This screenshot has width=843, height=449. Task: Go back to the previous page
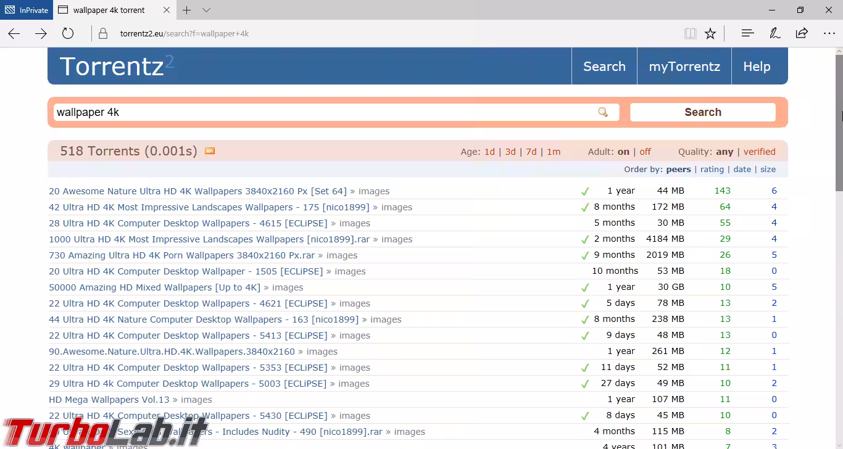coord(14,33)
